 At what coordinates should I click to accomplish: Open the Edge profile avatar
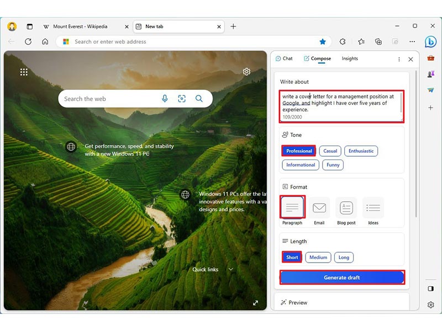tap(12, 26)
